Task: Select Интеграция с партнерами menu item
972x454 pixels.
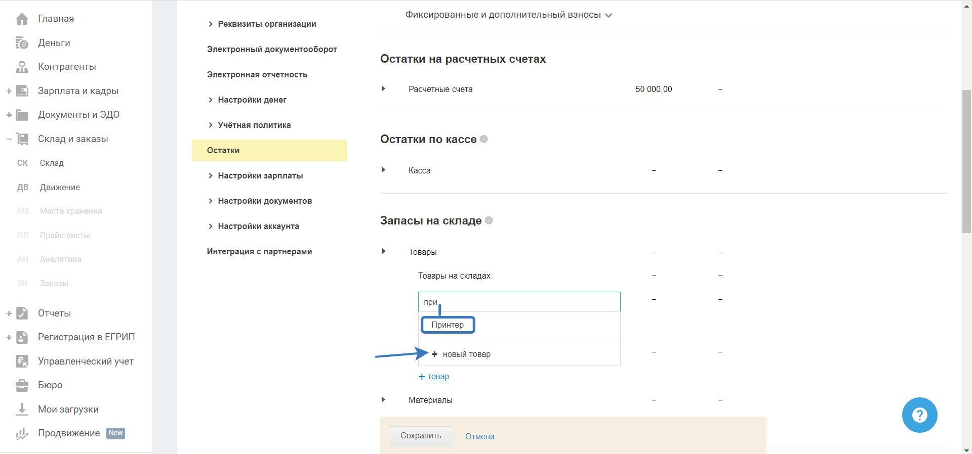Action: tap(259, 251)
